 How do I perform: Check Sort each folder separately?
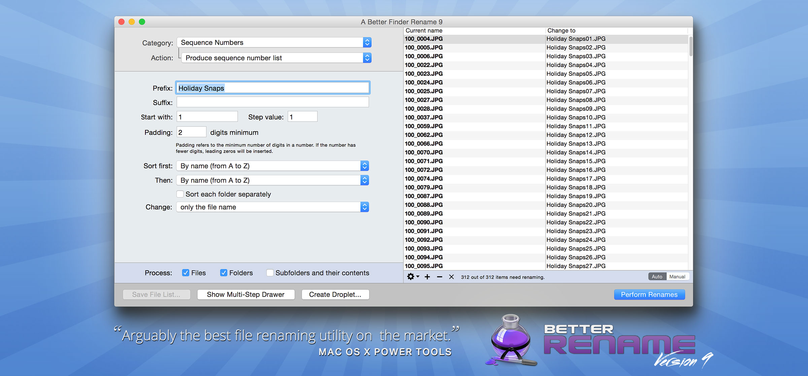[180, 194]
